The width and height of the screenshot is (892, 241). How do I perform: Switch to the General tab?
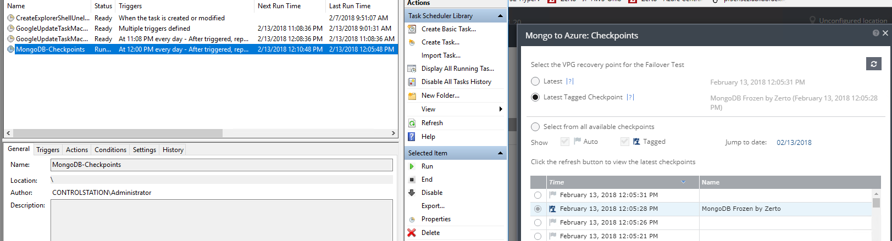click(19, 149)
